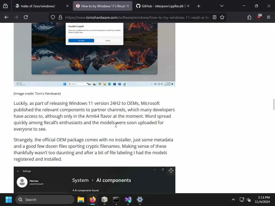Open the Windows Start menu
275x206 pixels.
coord(9,200)
